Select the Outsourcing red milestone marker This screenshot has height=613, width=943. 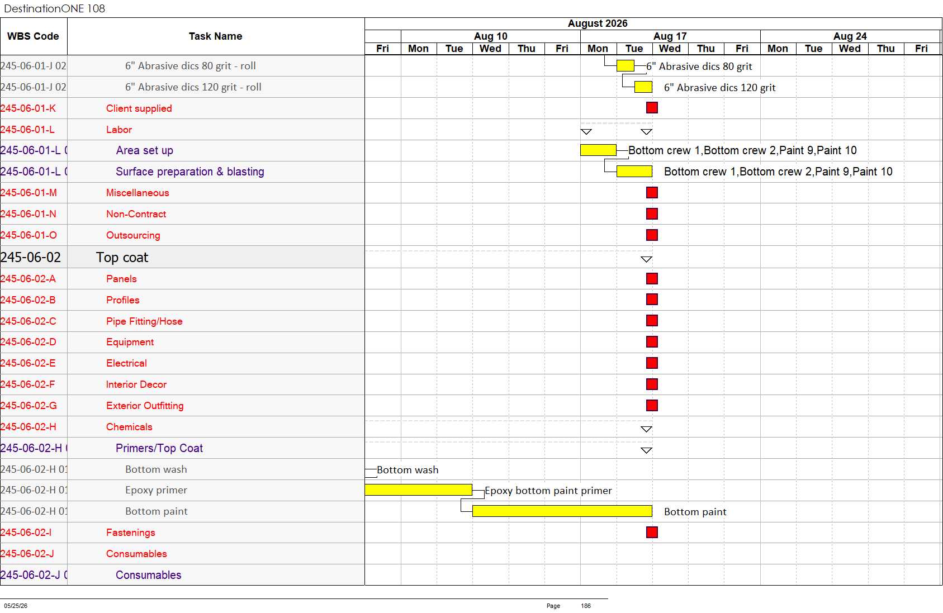(x=652, y=235)
